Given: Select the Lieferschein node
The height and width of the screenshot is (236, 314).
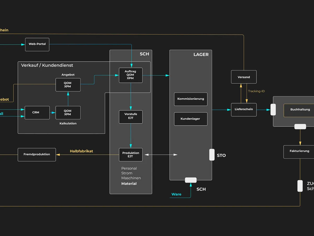Looking at the screenshot, I should pyautogui.click(x=244, y=110).
